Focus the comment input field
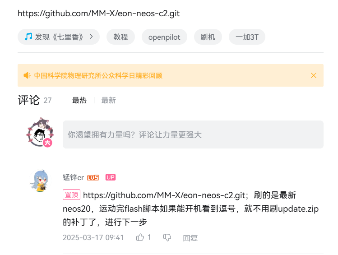Screen dimensions: 338x255 (193, 134)
